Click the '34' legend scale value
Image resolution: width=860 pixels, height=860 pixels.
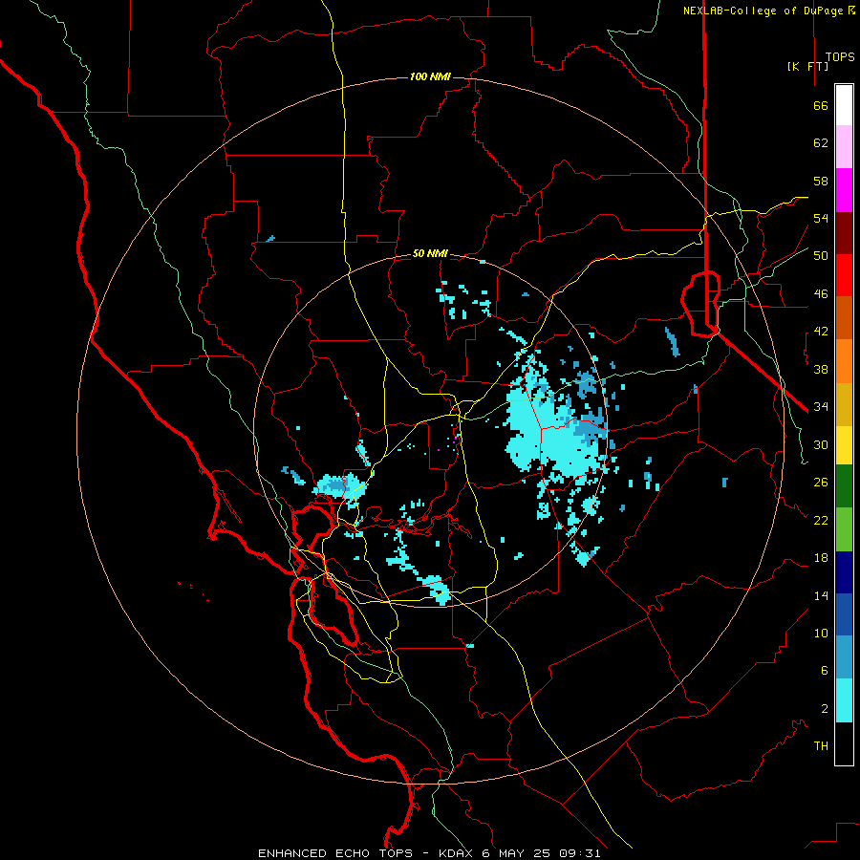[x=821, y=407]
